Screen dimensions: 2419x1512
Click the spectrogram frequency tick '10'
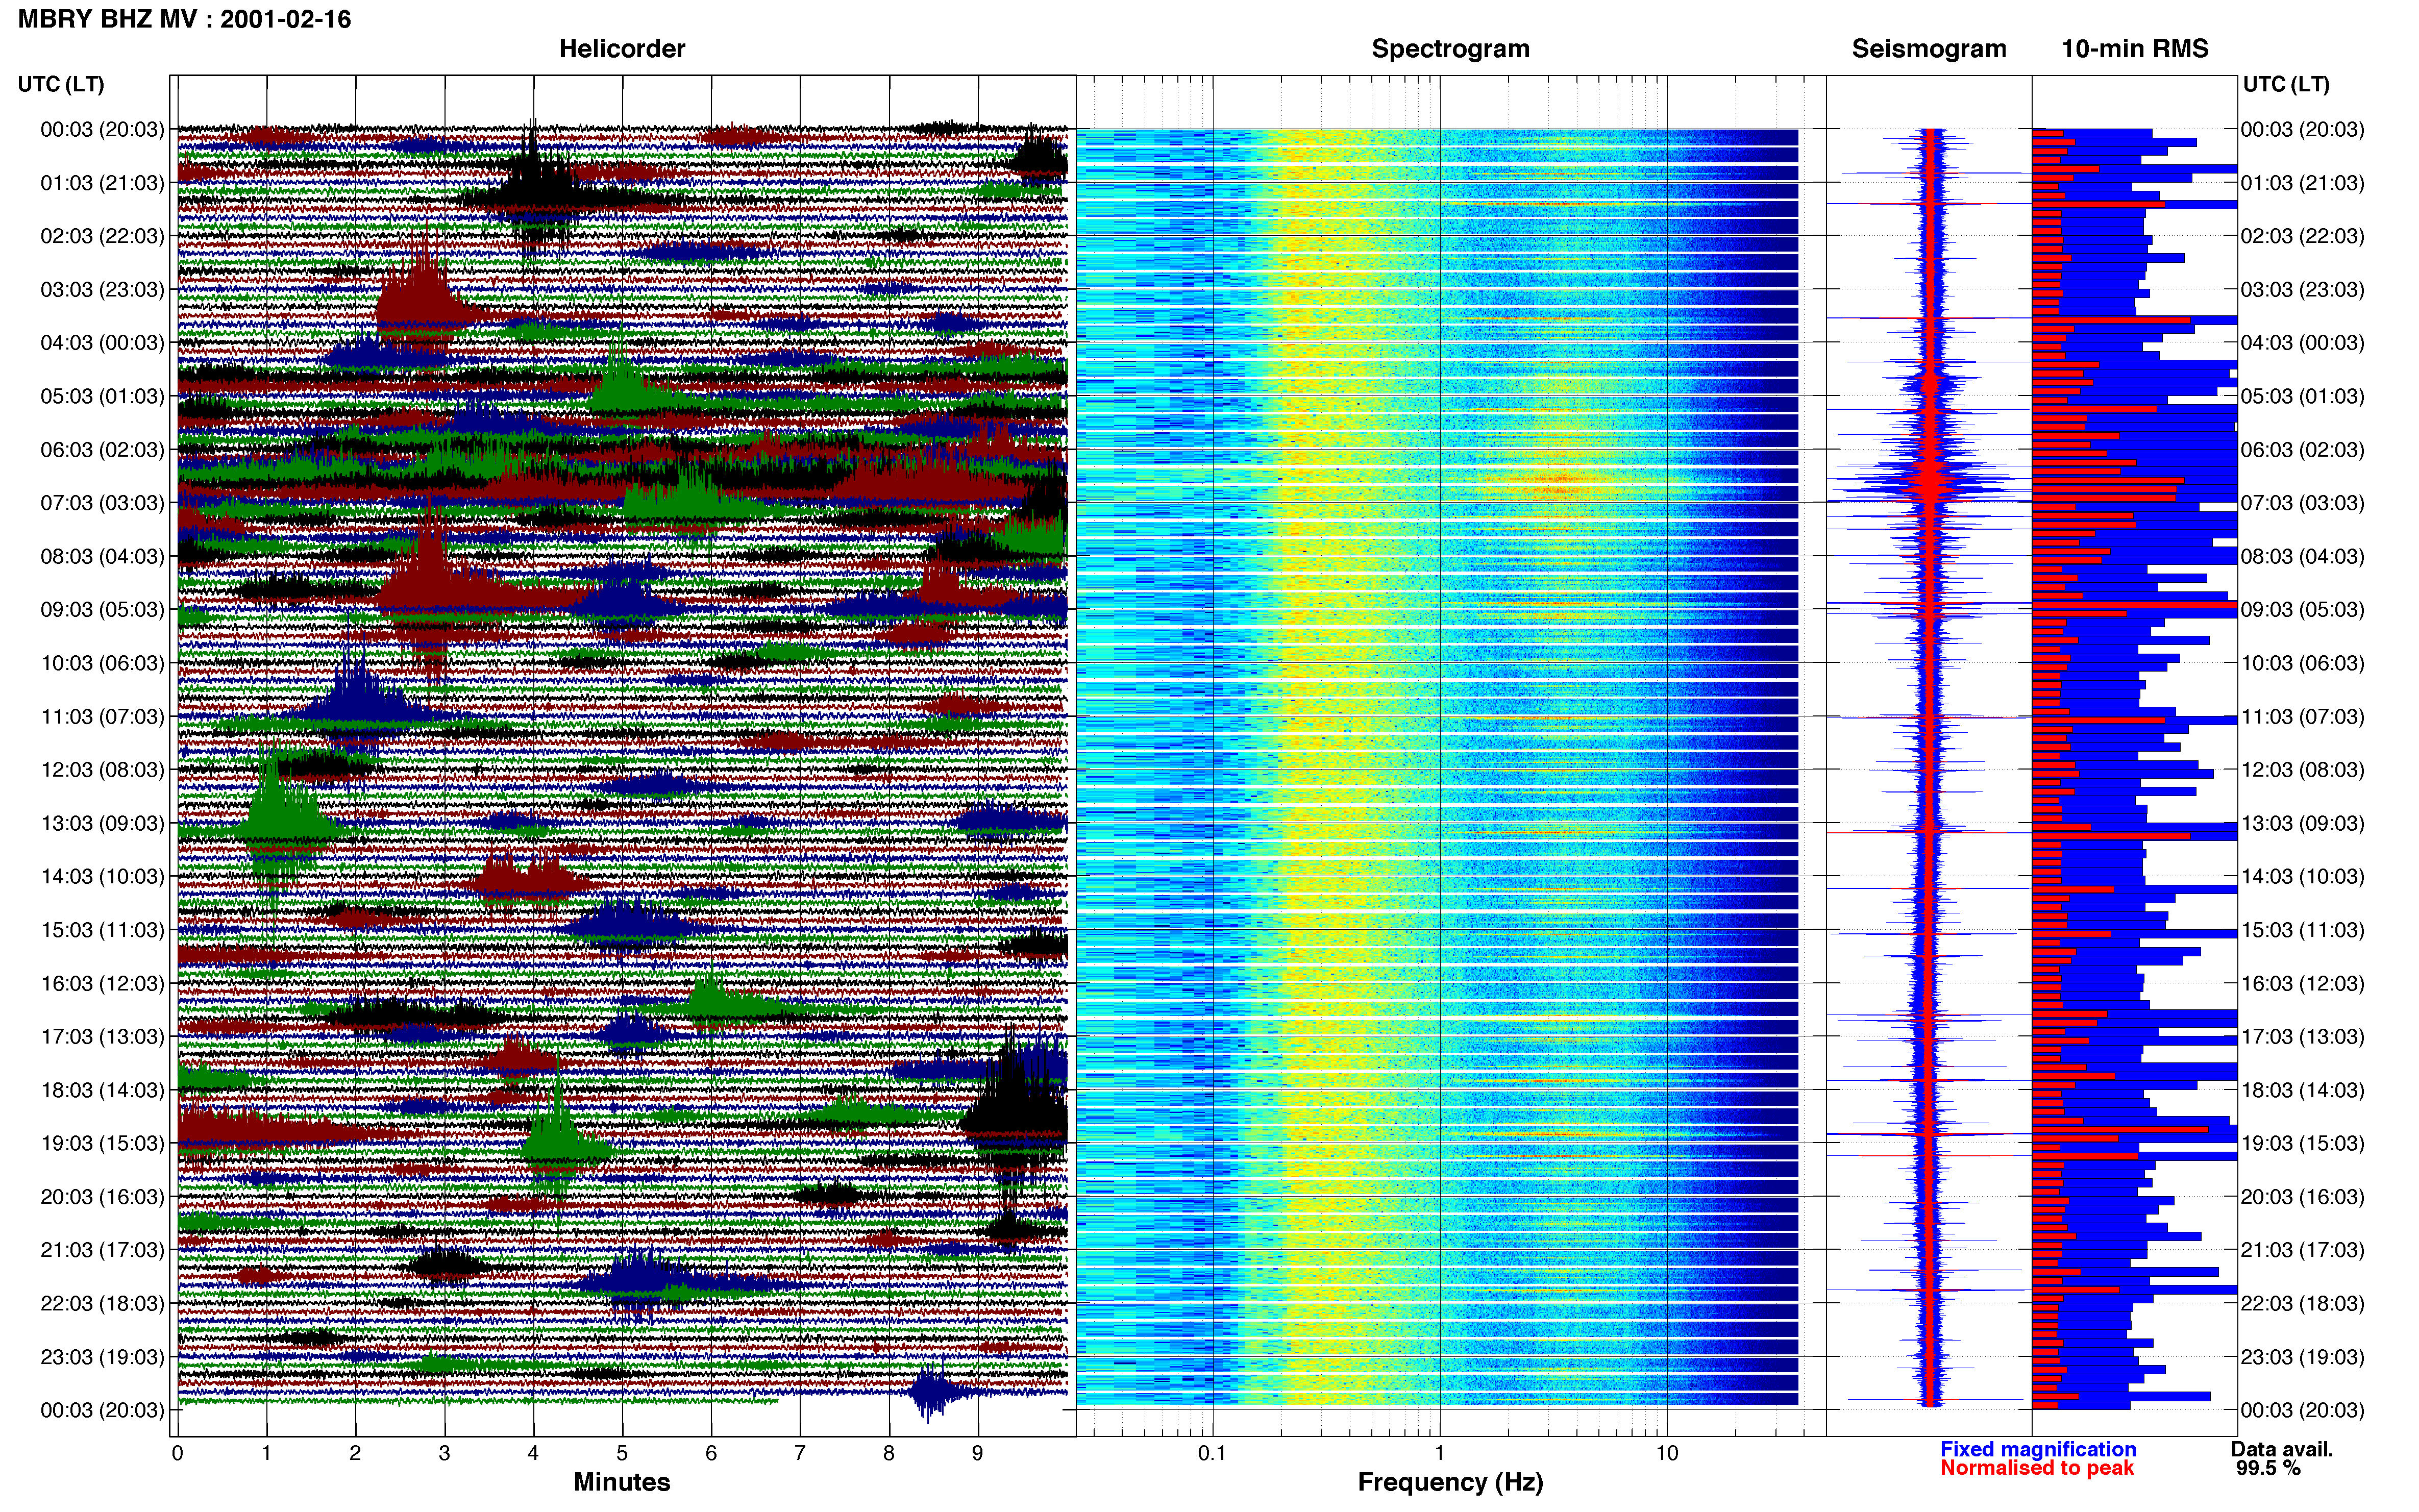click(1667, 1453)
